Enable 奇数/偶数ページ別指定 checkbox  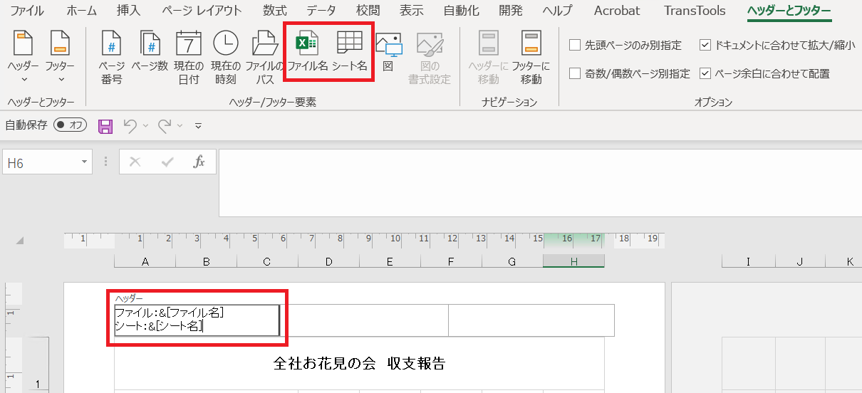click(x=575, y=73)
